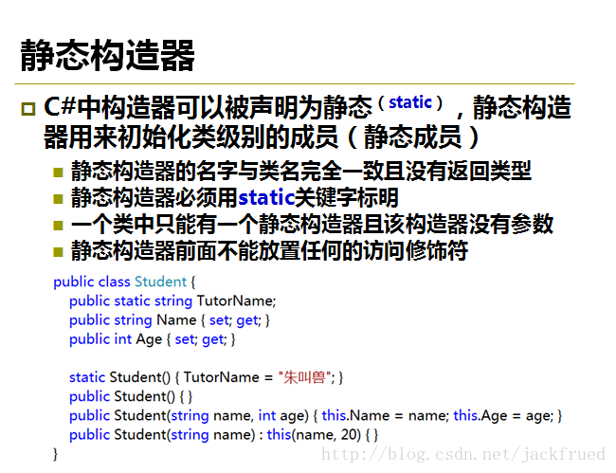
Task: Click the bullet 静态构造器前面不能放置任何的访问修饰符
Action: click(269, 250)
